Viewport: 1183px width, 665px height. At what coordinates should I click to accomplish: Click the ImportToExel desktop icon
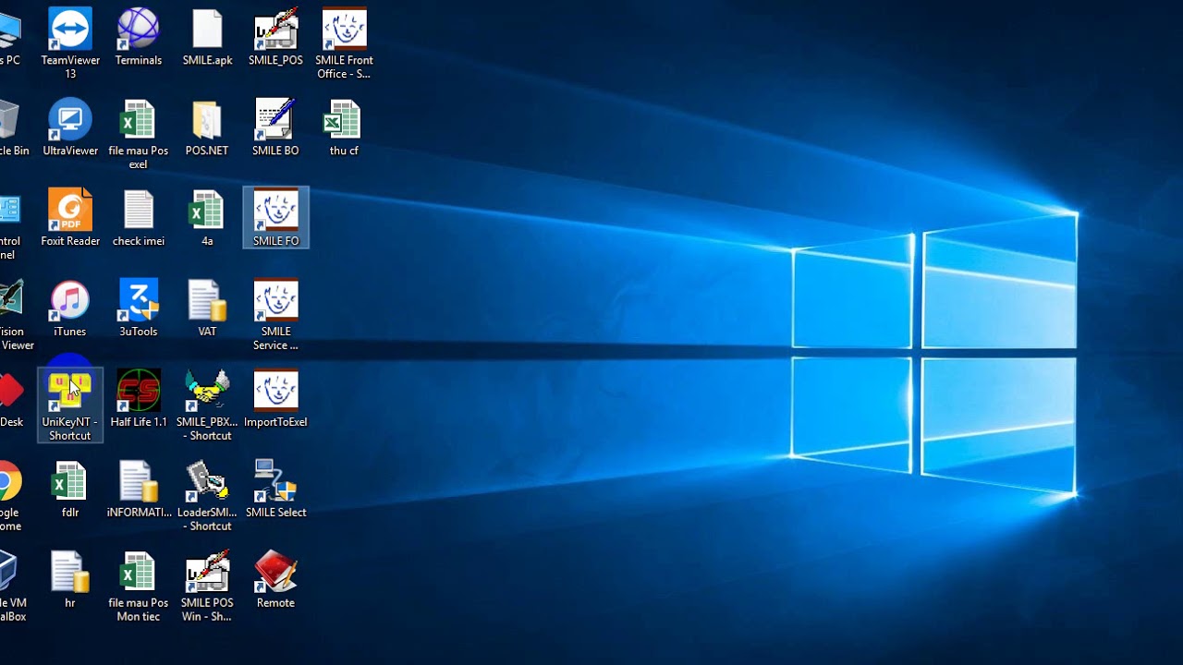[275, 399]
